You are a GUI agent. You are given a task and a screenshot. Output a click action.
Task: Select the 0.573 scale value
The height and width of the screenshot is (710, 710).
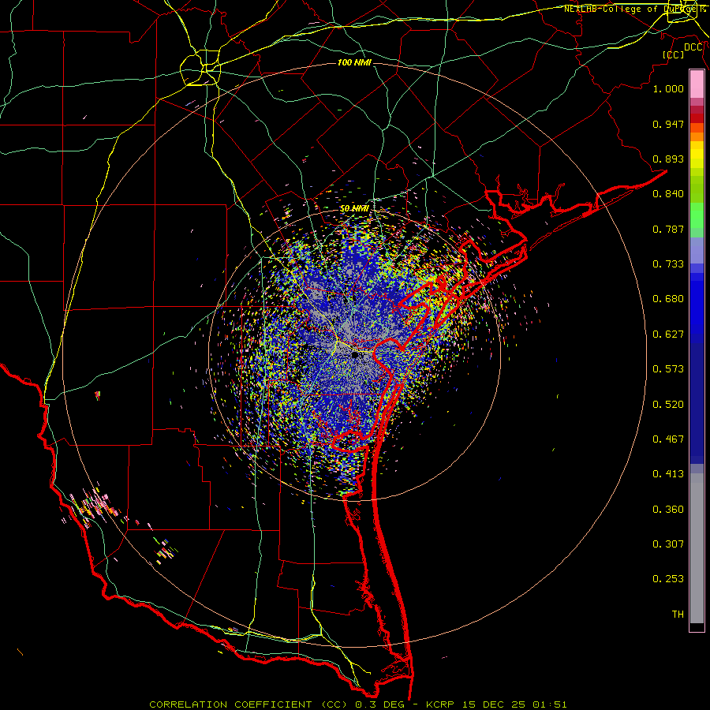pos(668,369)
